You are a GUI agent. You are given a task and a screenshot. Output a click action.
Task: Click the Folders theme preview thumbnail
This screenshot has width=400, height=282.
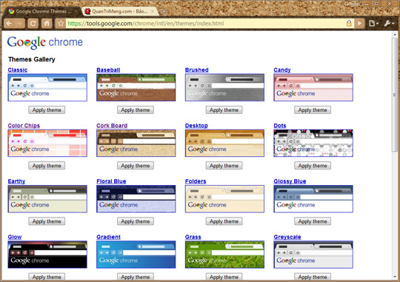[x=224, y=199]
